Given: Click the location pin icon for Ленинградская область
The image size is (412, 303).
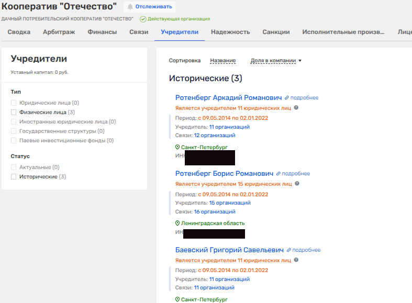Looking at the screenshot, I should coord(177,223).
